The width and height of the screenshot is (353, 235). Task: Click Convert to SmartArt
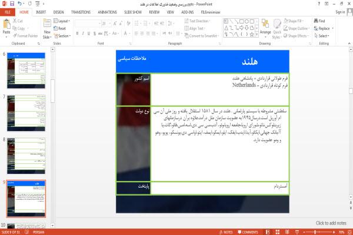[x=201, y=36]
